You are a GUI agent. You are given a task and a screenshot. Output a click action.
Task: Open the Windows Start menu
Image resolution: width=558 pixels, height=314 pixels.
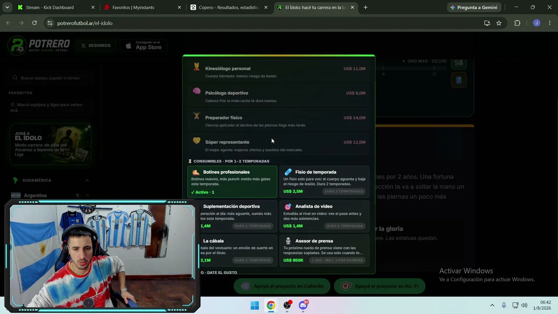255,305
